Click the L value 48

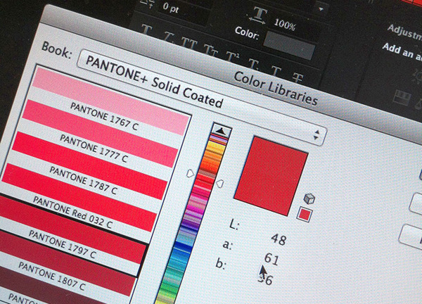click(279, 239)
